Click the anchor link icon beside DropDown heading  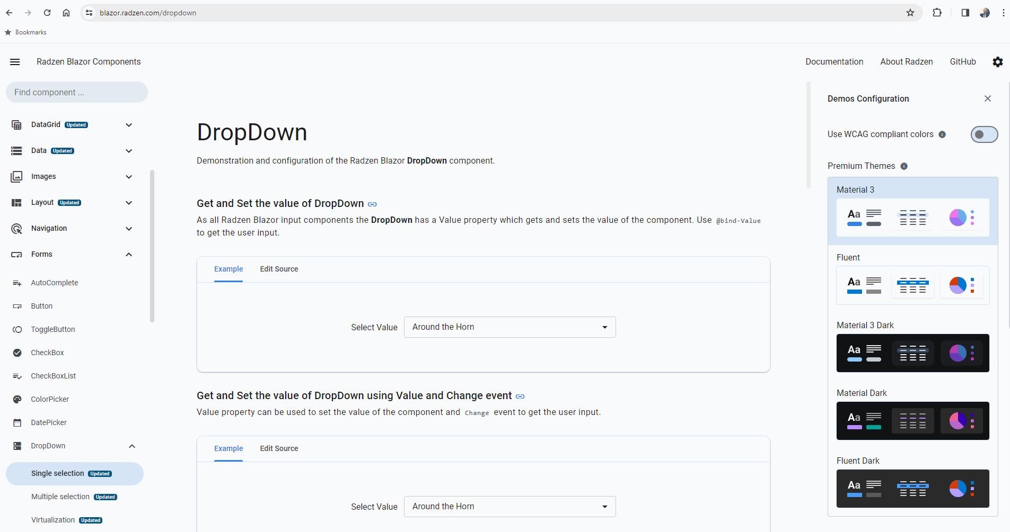tap(373, 204)
